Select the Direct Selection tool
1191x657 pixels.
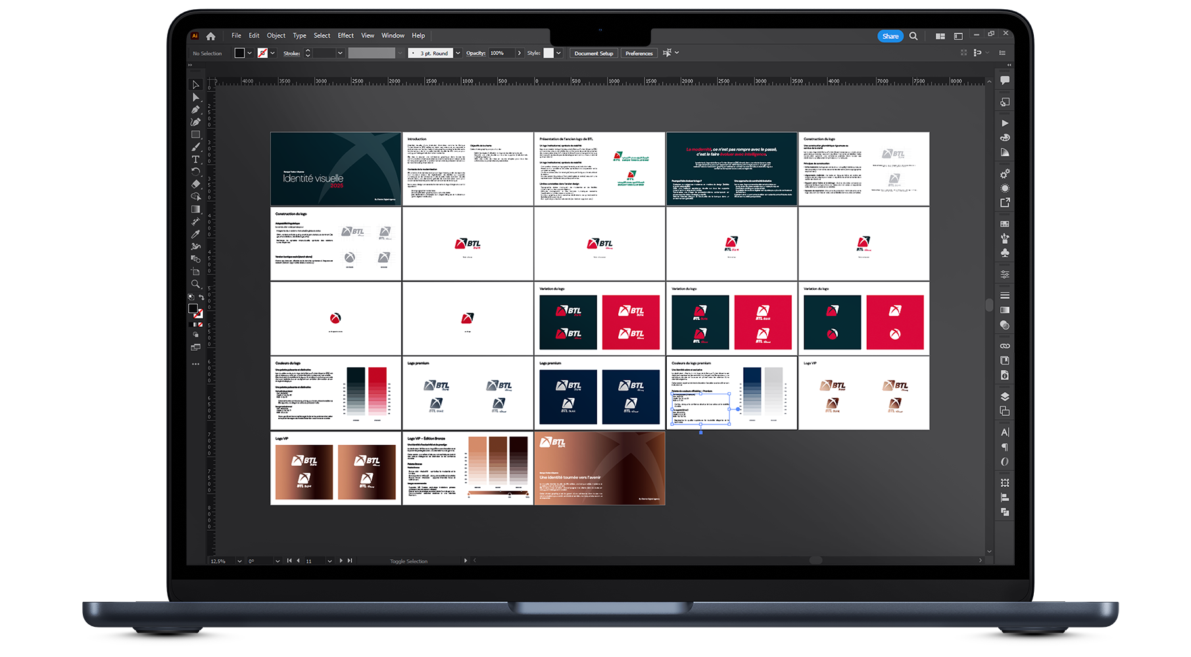click(195, 97)
